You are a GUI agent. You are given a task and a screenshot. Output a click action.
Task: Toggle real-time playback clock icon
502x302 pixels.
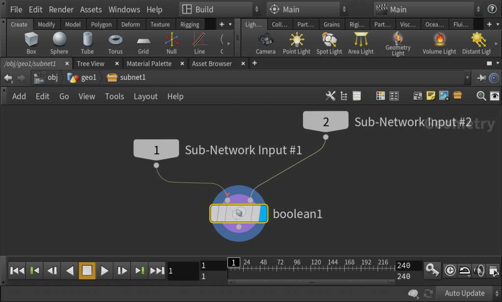click(x=450, y=270)
